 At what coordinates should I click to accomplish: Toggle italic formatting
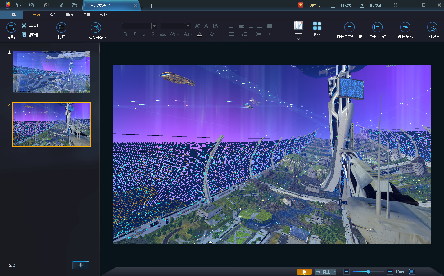click(134, 34)
